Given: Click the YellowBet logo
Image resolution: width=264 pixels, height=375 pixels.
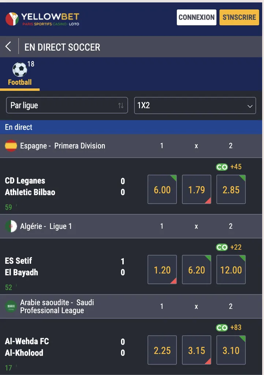Looking at the screenshot, I should [42, 17].
